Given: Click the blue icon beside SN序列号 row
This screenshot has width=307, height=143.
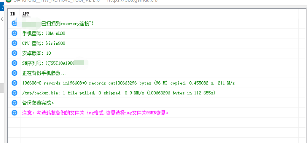Looking at the screenshot, I should pos(14,63).
